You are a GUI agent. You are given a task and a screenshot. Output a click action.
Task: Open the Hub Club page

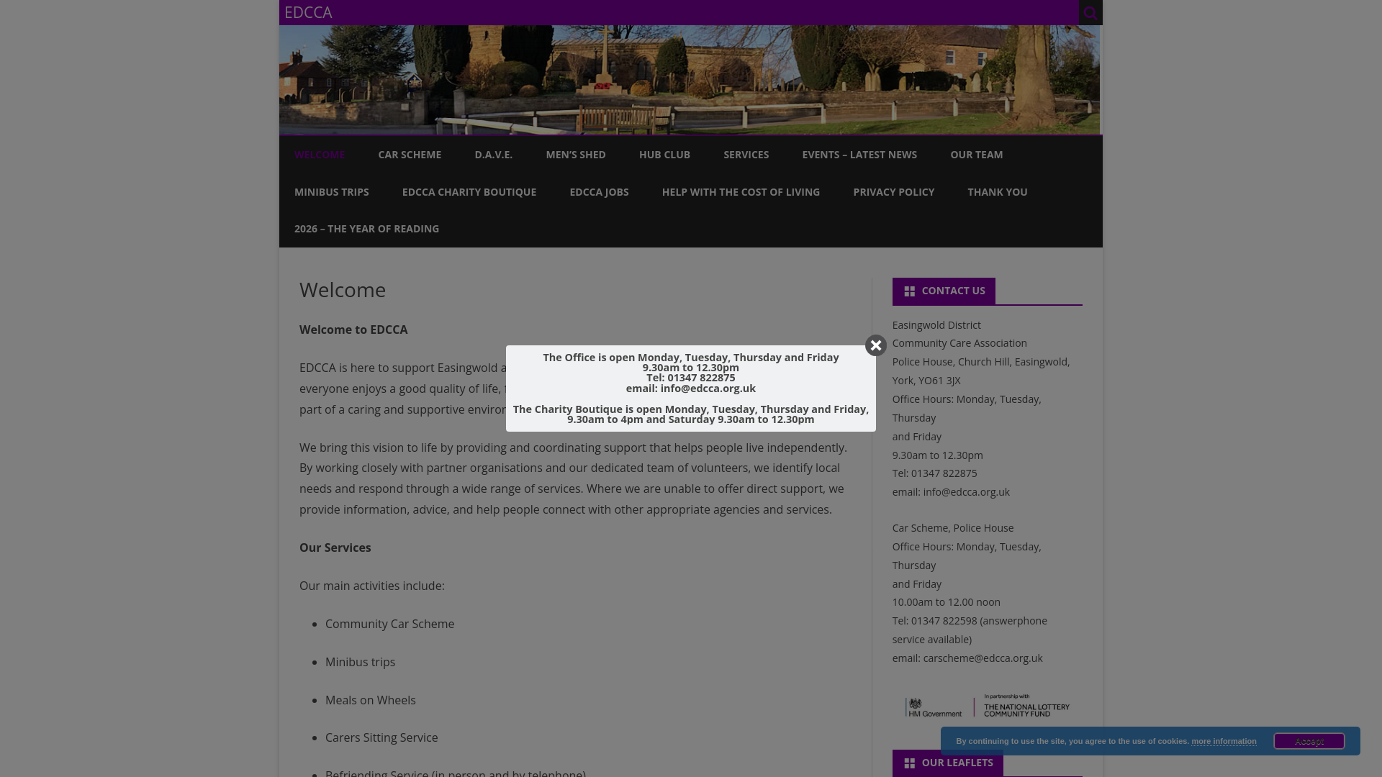click(x=664, y=155)
